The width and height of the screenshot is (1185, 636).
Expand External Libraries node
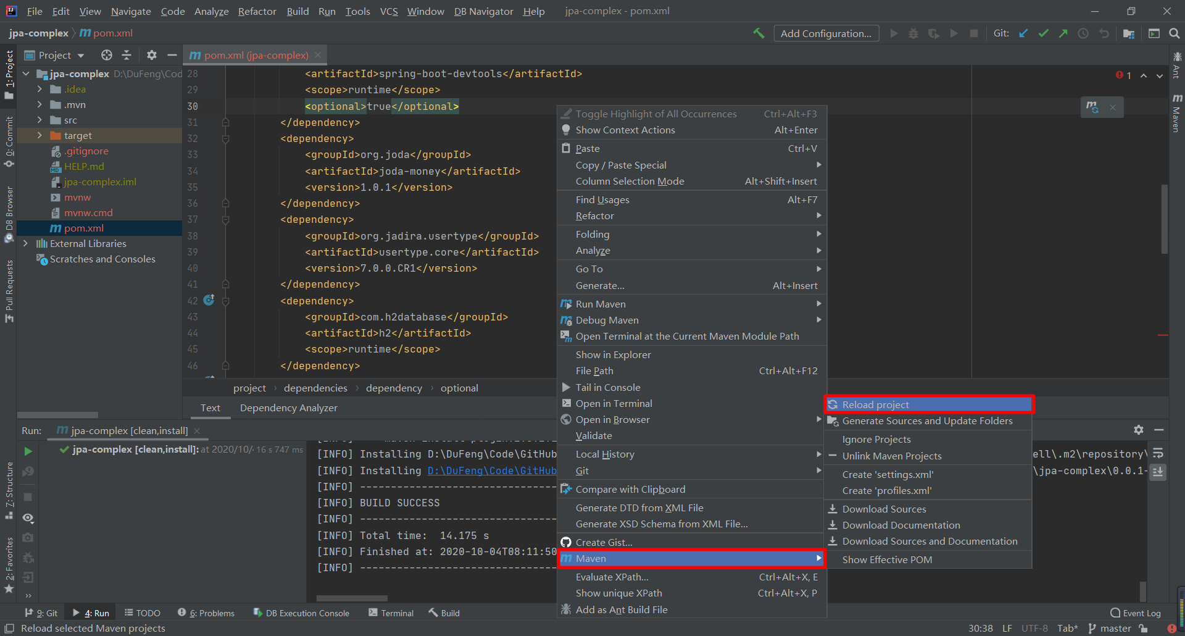(25, 243)
